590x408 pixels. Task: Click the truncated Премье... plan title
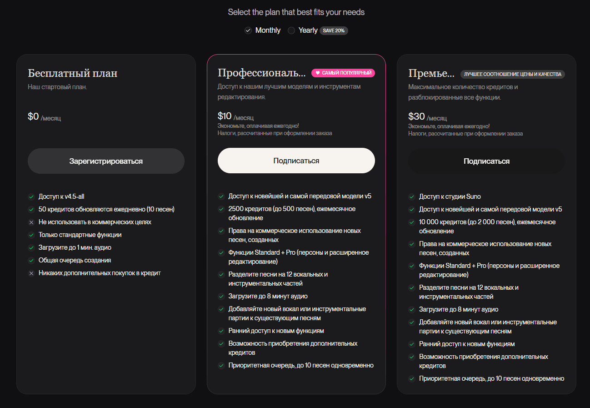(431, 73)
